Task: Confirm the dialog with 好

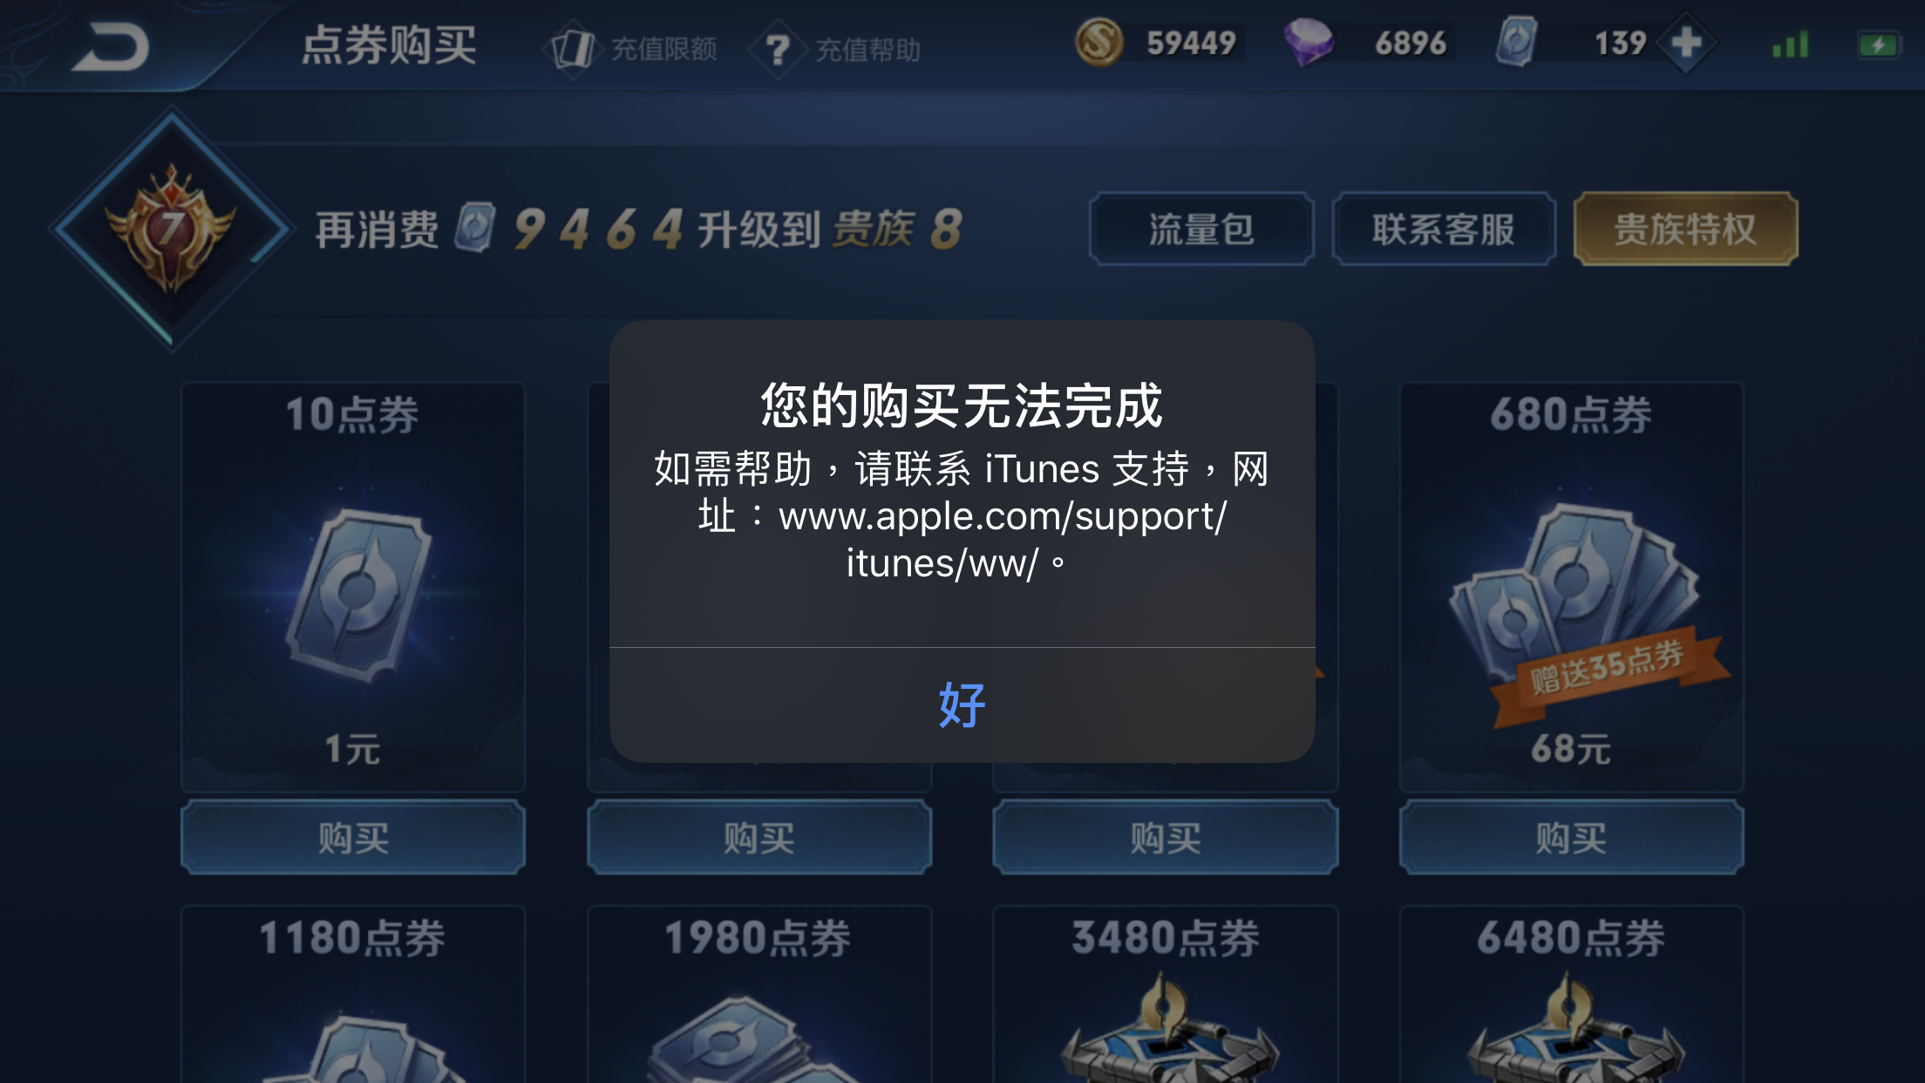Action: point(962,705)
